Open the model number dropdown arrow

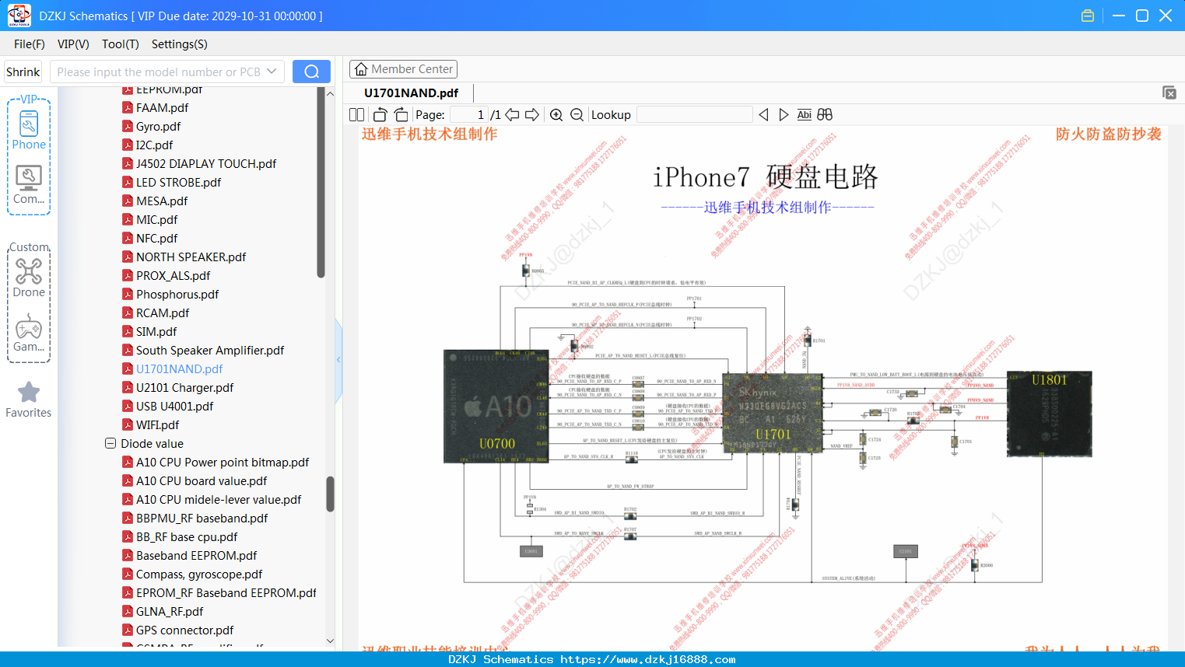tap(272, 72)
